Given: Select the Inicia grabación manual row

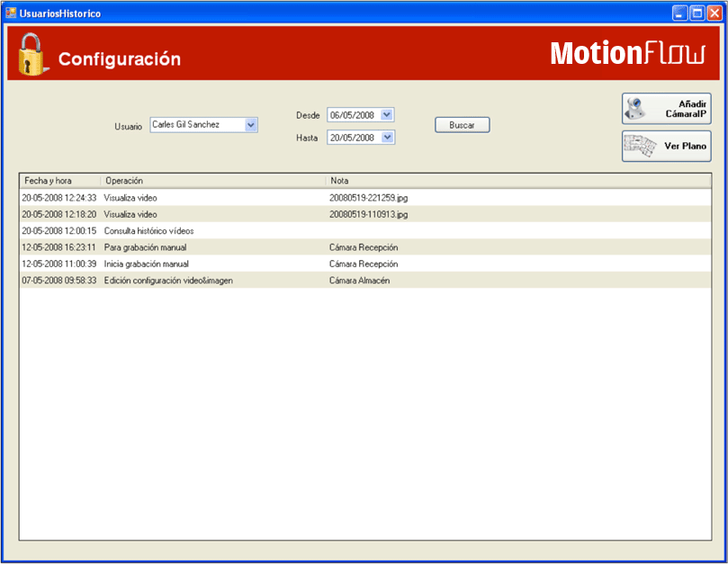Looking at the screenshot, I should 146,264.
